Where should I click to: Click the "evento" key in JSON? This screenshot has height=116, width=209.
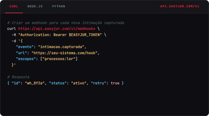tap(25, 47)
